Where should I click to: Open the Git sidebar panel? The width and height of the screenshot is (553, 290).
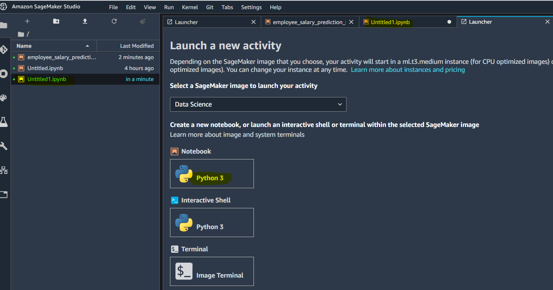tap(4, 49)
